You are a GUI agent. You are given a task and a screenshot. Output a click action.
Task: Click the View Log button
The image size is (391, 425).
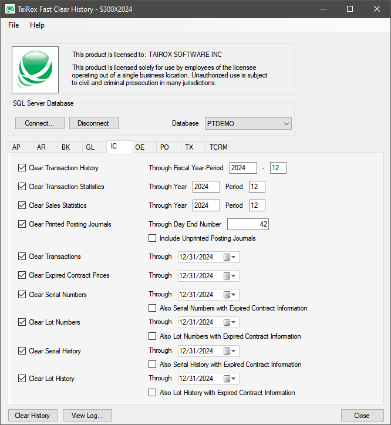point(87,416)
